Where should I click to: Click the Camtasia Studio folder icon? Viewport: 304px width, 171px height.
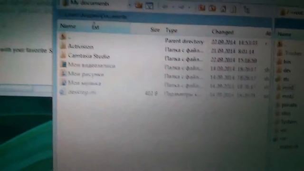[x=63, y=55]
